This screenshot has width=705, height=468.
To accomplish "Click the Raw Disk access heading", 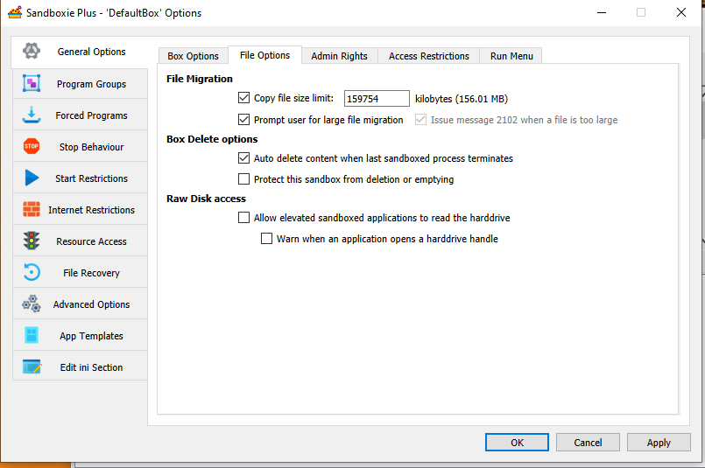I will pyautogui.click(x=206, y=199).
